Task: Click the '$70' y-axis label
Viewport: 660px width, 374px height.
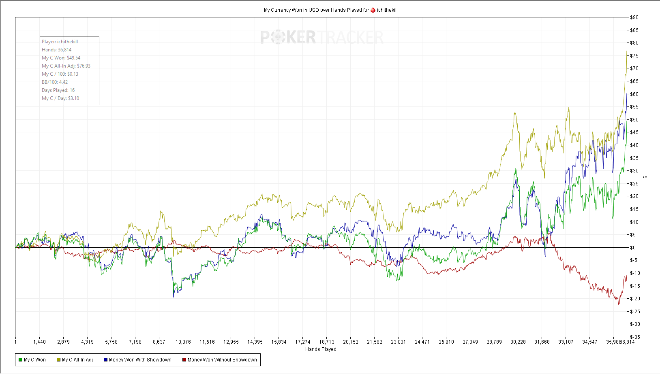Action: pos(634,68)
